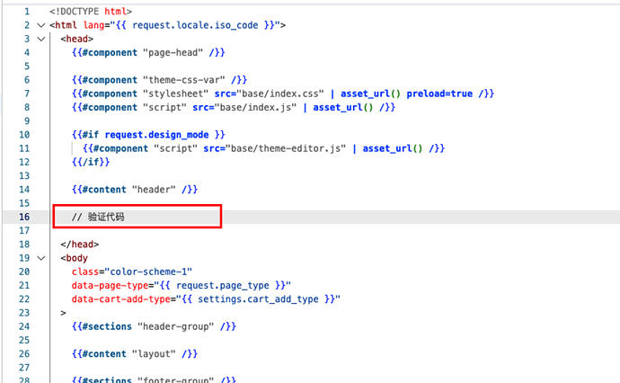Collapse the html tag fold on line 2
The image size is (620, 383).
(41, 25)
